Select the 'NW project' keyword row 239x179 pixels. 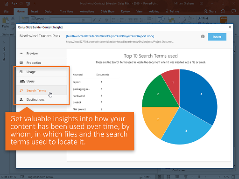[95, 109]
